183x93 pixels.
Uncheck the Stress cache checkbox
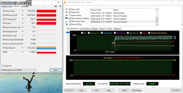pyautogui.click(x=70, y=15)
